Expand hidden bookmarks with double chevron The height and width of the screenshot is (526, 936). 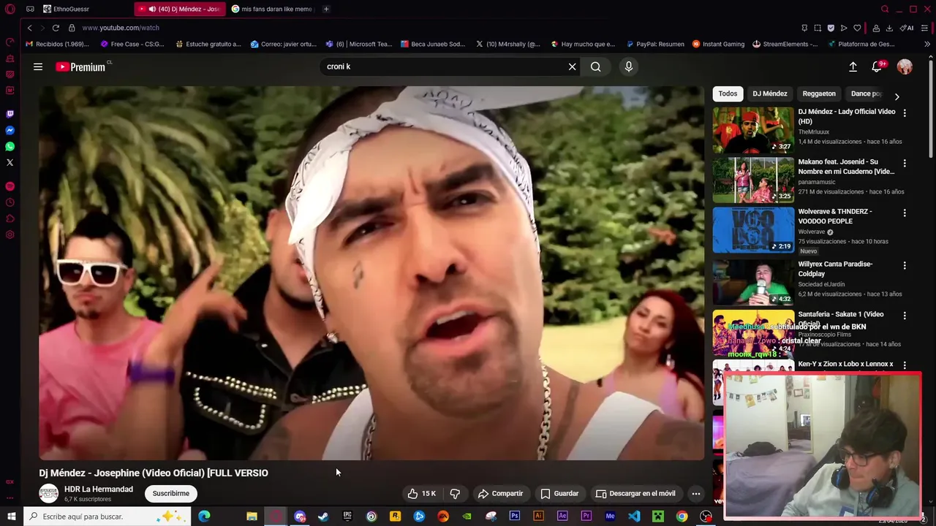tap(927, 44)
